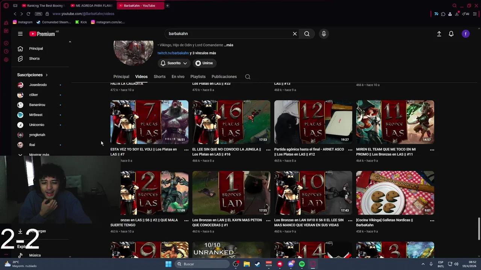The width and height of the screenshot is (481, 270).
Task: Open the translate icon in the browser toolbar
Action: 436,14
